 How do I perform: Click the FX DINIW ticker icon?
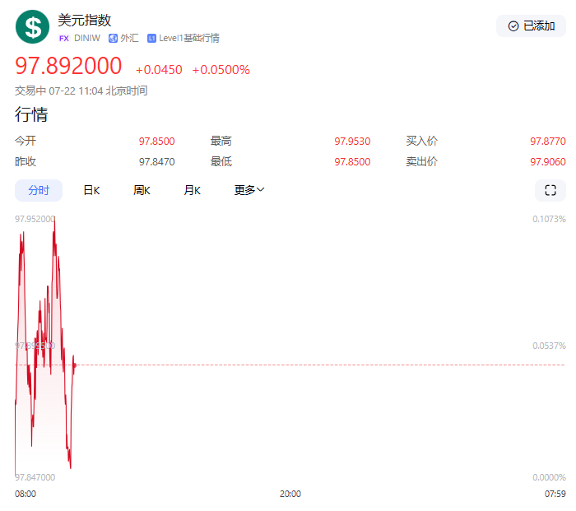(x=64, y=38)
